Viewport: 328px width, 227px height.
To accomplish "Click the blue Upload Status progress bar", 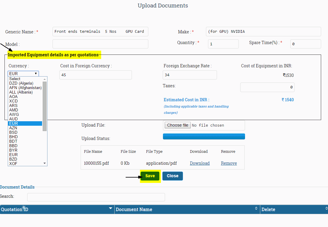I will [204, 136].
